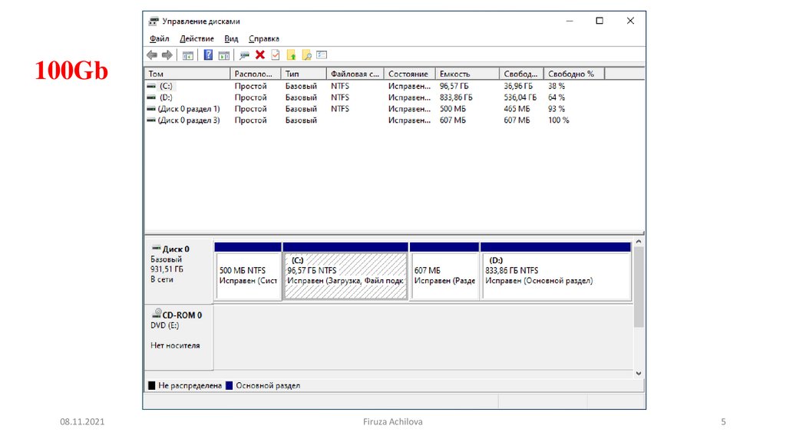
Task: Click the folder with magnifier icon
Action: [x=306, y=55]
